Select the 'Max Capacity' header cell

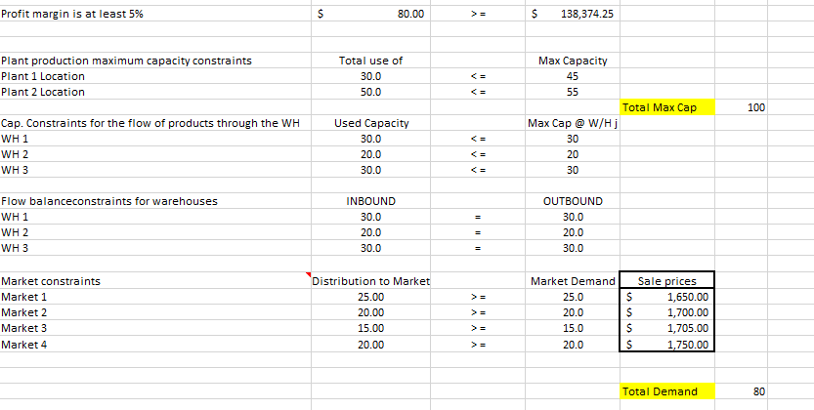[573, 61]
